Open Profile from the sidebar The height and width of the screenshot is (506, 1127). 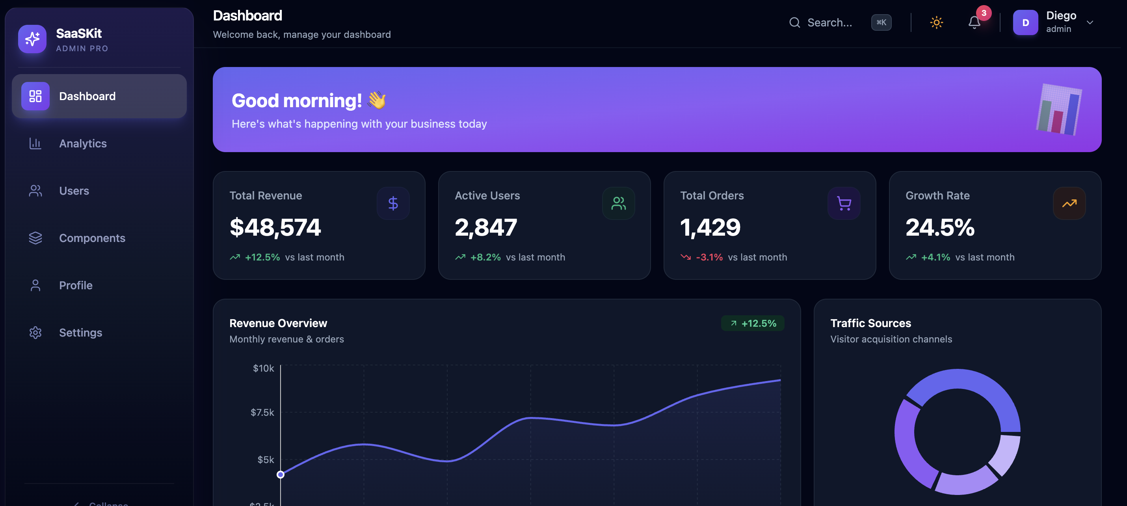click(99, 285)
